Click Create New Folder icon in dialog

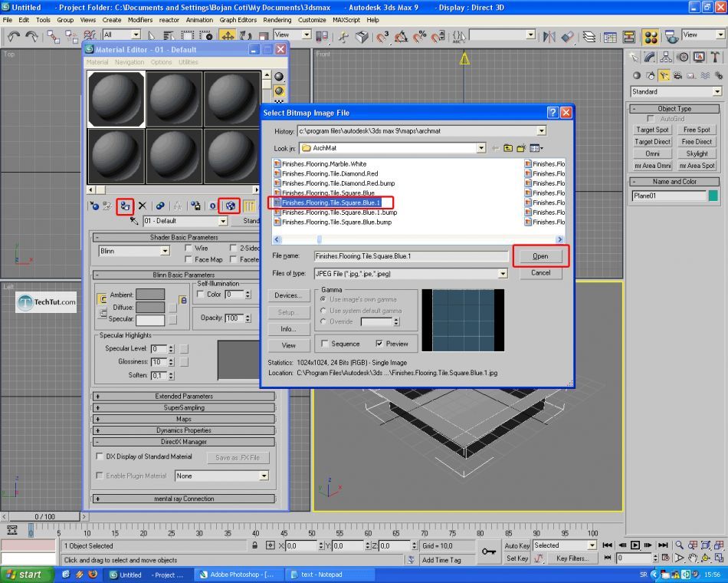click(521, 148)
